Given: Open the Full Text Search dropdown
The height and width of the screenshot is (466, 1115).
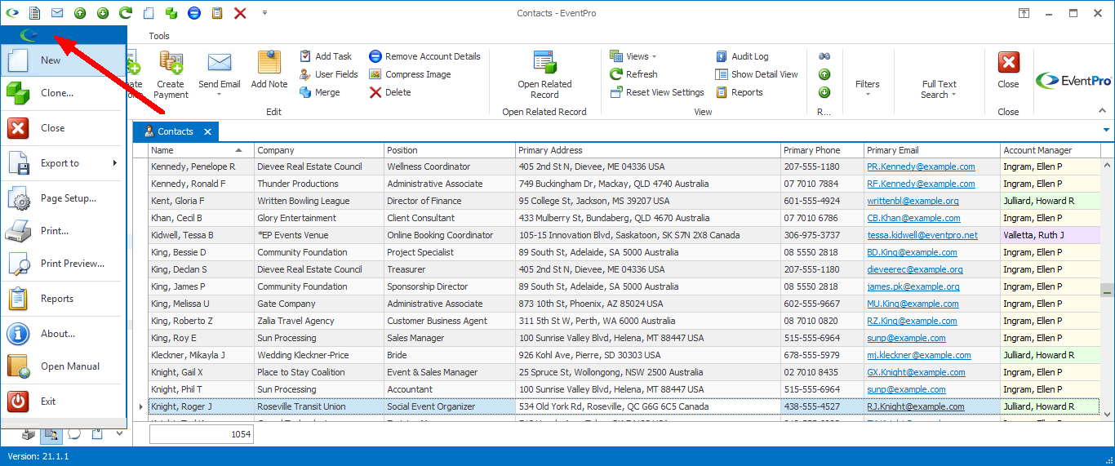Looking at the screenshot, I should click(939, 89).
